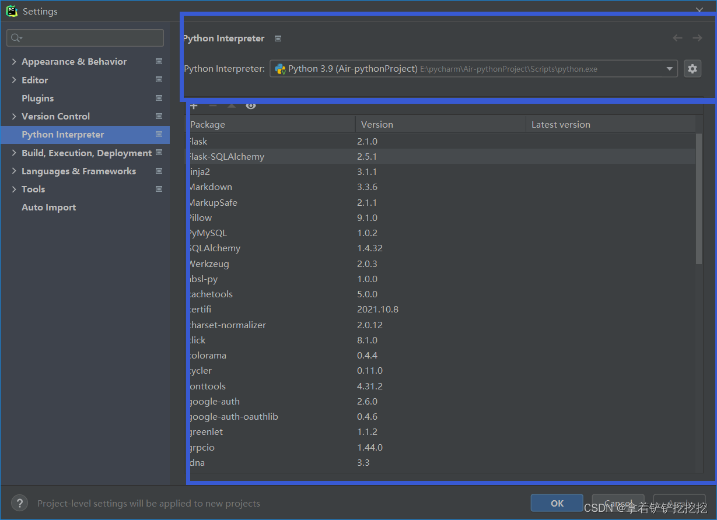
Task: Click the package list vertical scrollbar
Action: pyautogui.click(x=699, y=198)
